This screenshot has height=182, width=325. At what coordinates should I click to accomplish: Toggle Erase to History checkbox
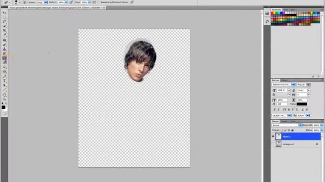coord(99,2)
